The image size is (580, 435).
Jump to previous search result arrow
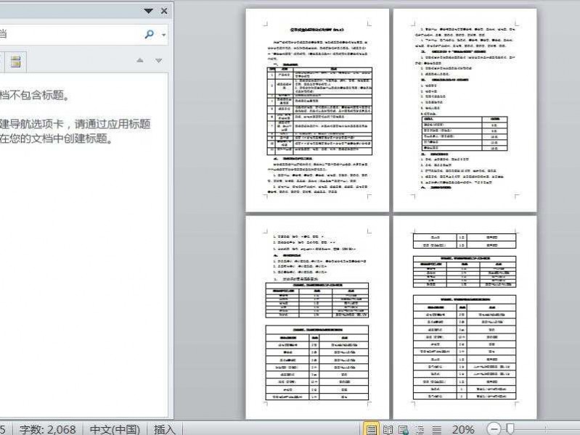(x=140, y=61)
